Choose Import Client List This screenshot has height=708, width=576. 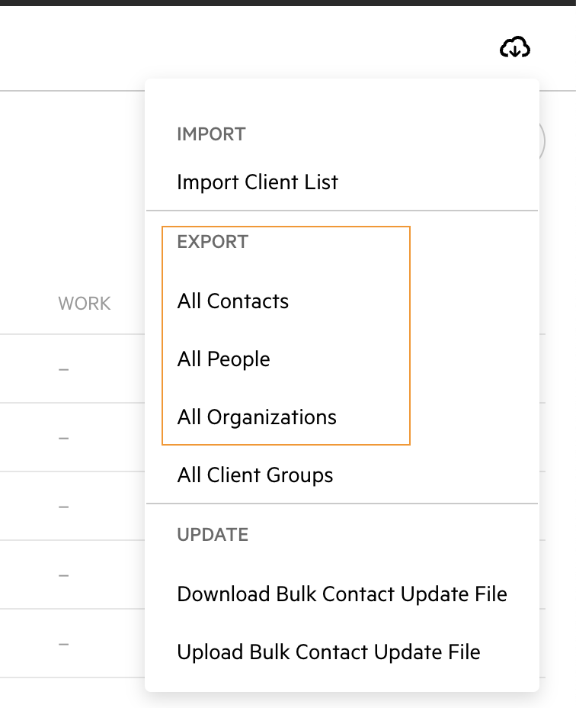(257, 182)
